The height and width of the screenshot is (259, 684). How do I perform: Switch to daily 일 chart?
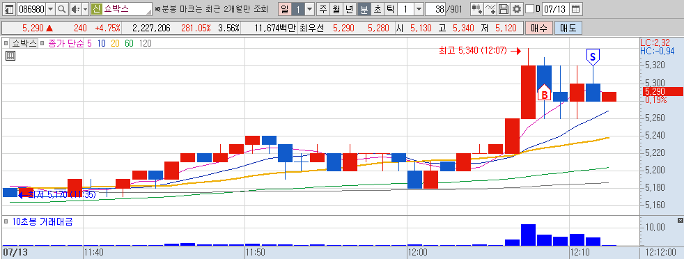pos(284,9)
